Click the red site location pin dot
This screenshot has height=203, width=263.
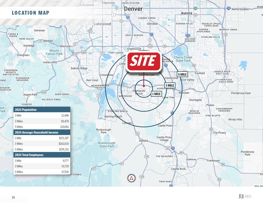coord(144,86)
